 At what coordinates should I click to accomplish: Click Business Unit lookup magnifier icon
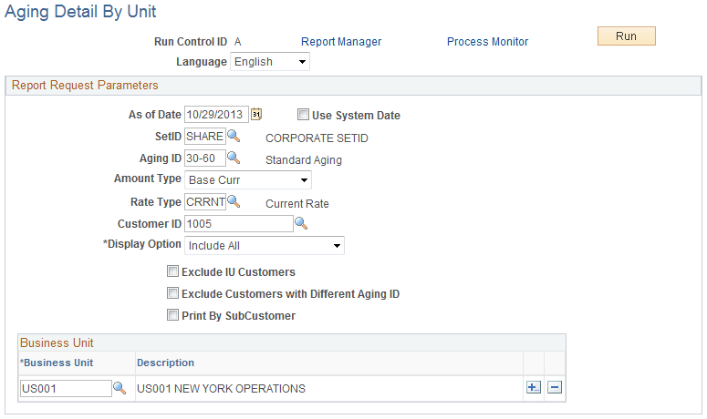click(x=120, y=388)
